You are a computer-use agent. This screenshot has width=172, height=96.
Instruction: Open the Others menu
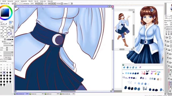click(50, 1)
